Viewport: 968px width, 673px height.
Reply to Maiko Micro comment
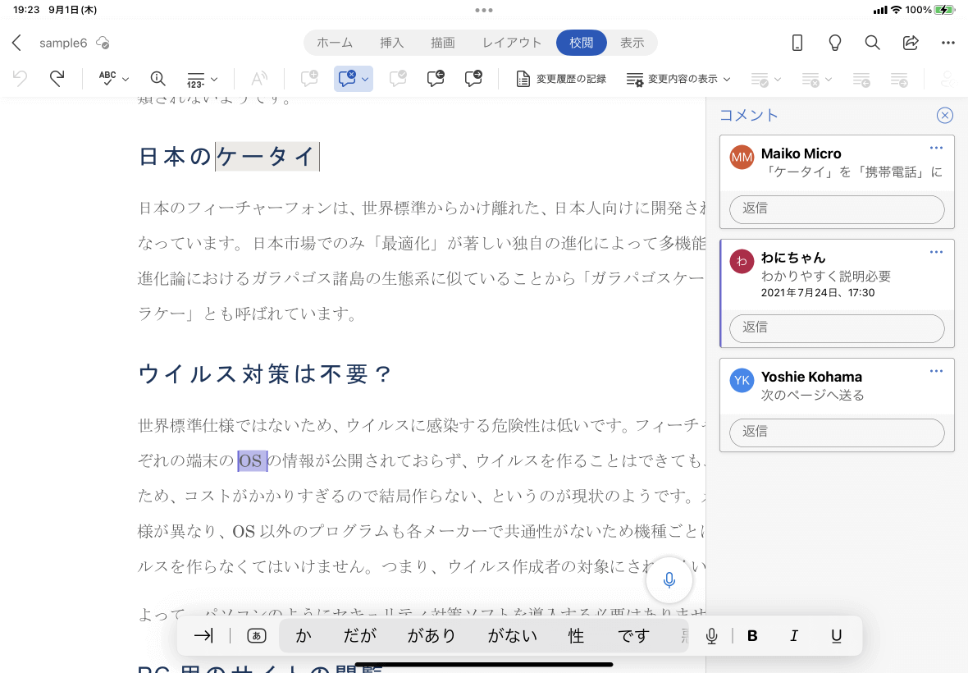[837, 208]
